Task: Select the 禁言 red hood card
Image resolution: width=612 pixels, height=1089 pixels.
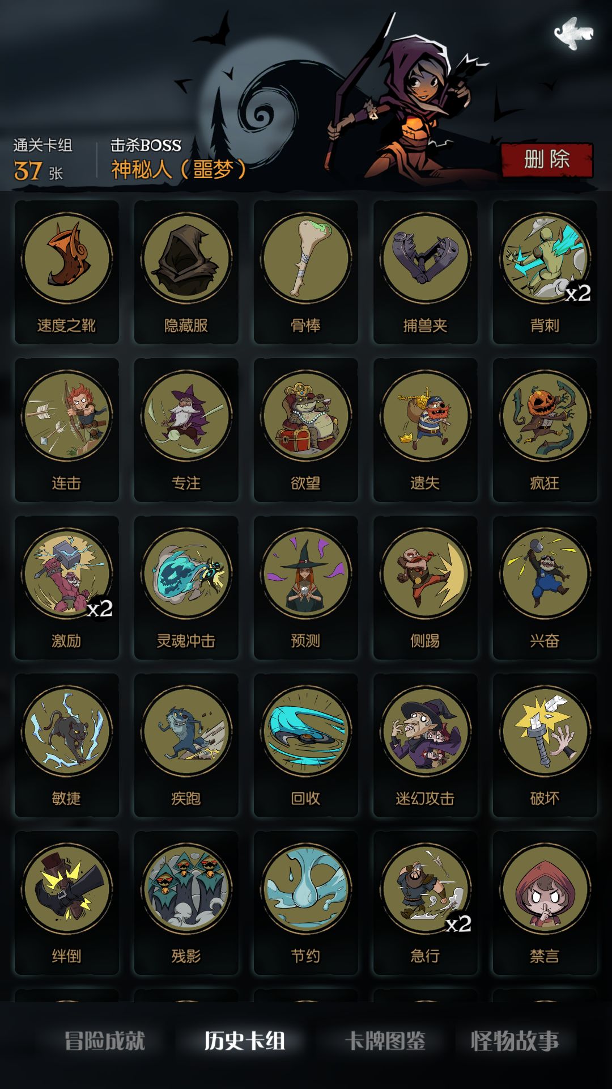Action: pyautogui.click(x=545, y=902)
